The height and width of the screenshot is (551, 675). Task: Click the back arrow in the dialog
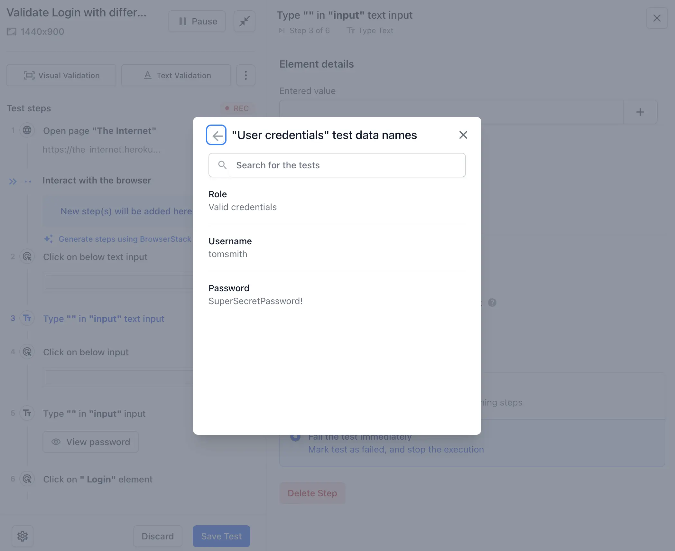216,135
